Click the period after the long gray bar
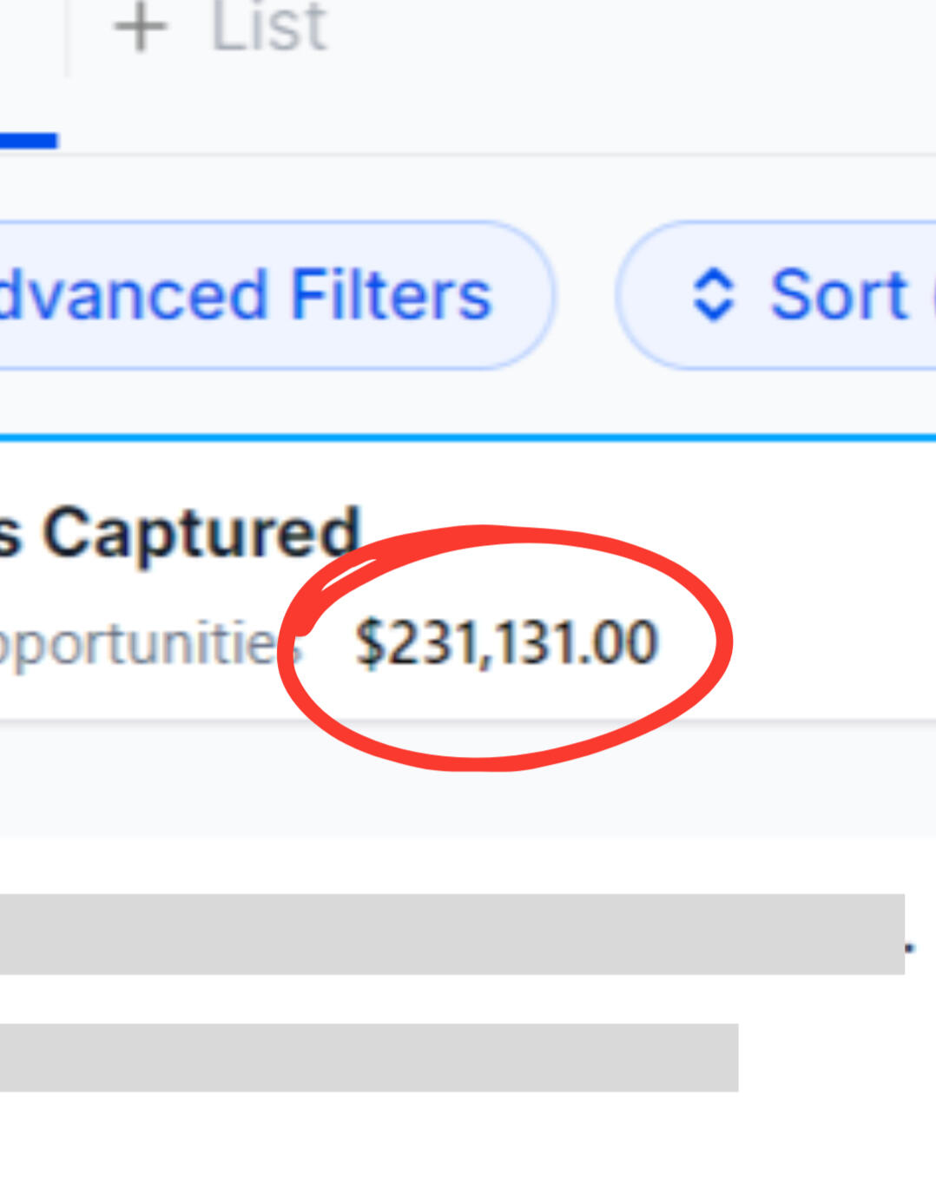The image size is (936, 1204). tap(910, 948)
